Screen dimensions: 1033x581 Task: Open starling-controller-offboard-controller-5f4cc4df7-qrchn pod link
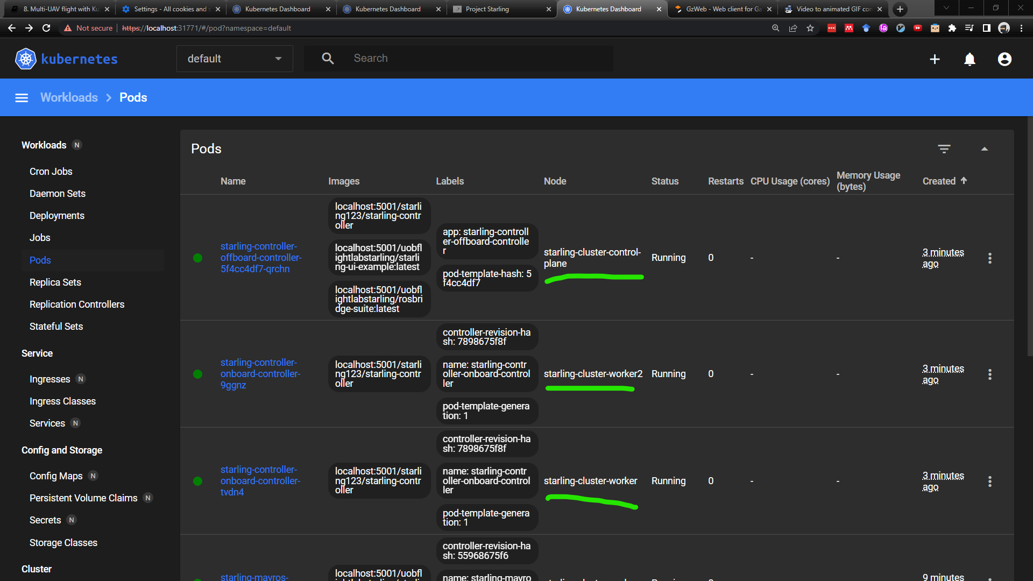click(x=261, y=258)
